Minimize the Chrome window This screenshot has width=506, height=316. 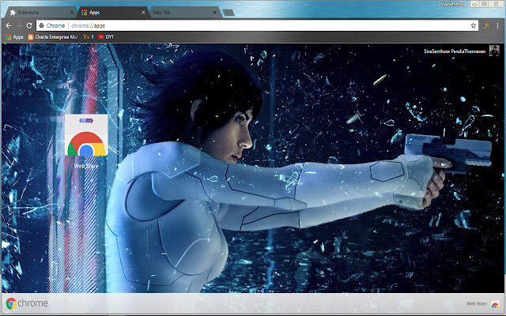[x=474, y=4]
